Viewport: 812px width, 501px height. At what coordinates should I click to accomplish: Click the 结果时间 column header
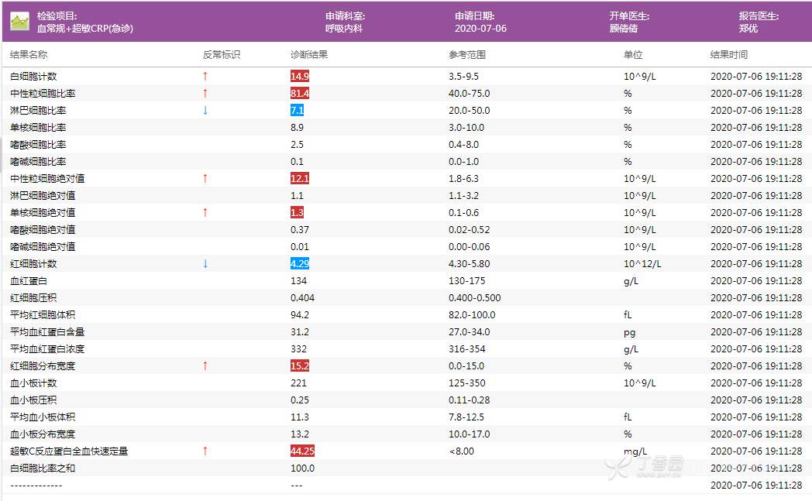[729, 55]
